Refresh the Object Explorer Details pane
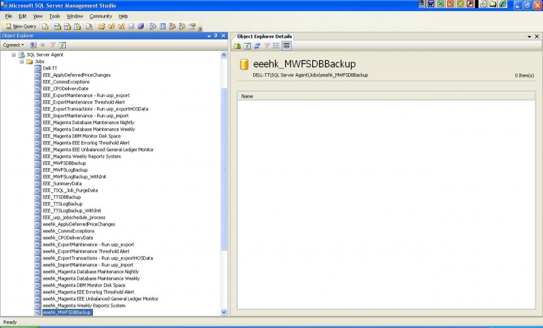This screenshot has height=328, width=543. [x=247, y=46]
